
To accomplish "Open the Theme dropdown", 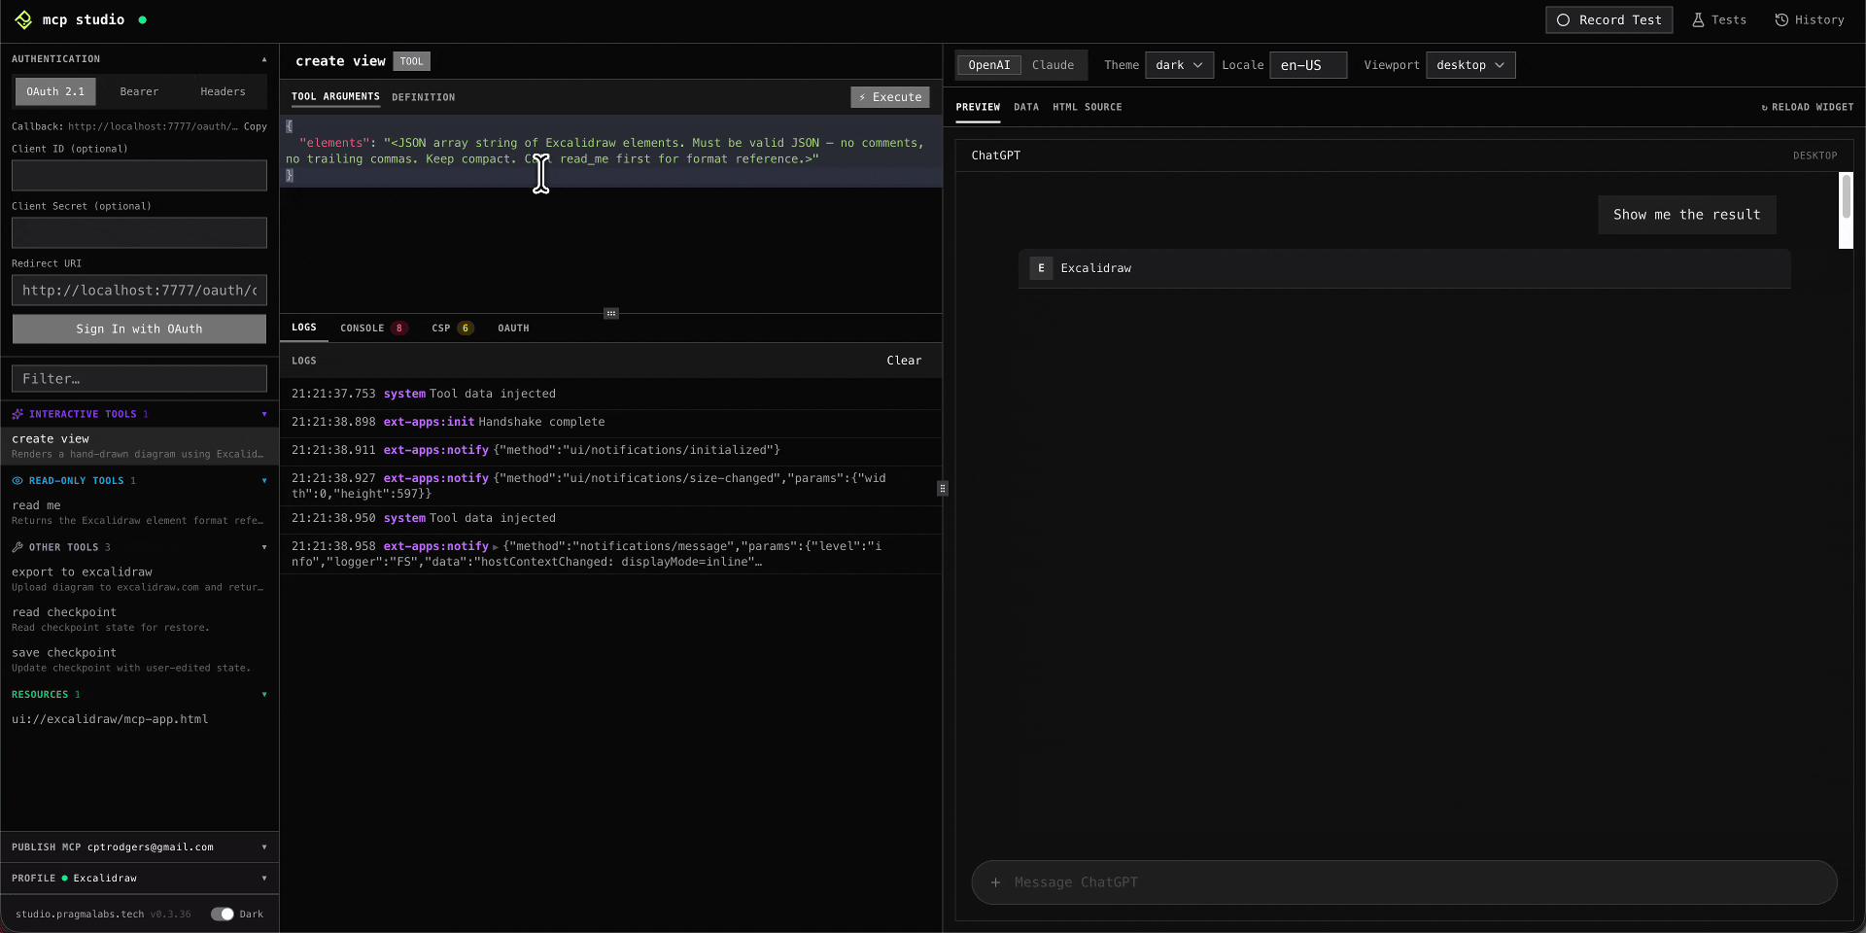I will pyautogui.click(x=1179, y=65).
